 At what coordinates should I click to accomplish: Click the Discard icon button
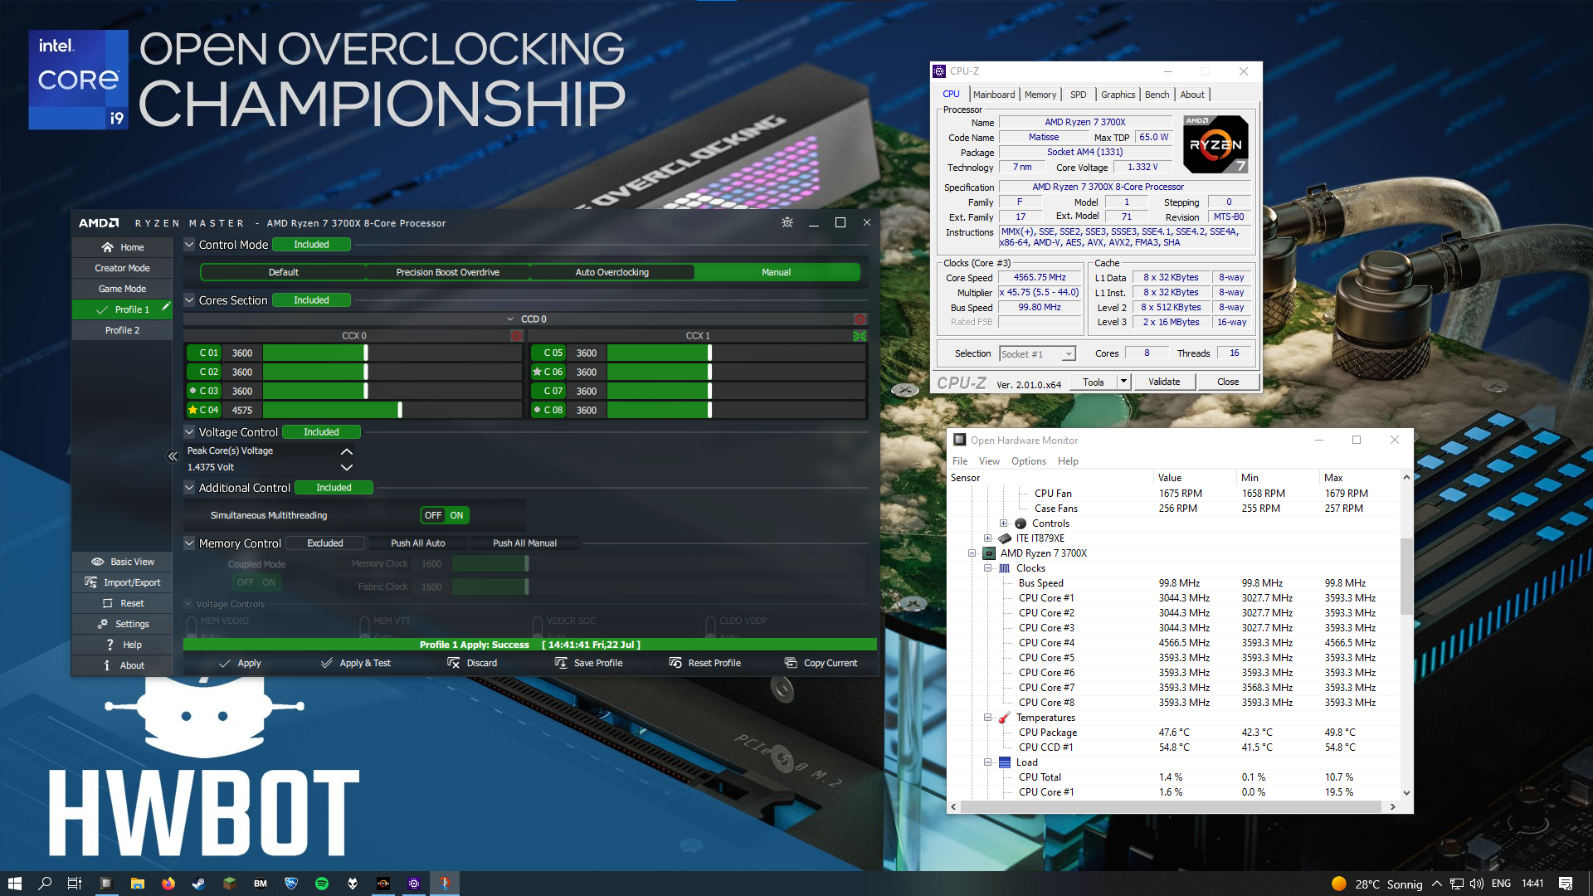pos(472,663)
